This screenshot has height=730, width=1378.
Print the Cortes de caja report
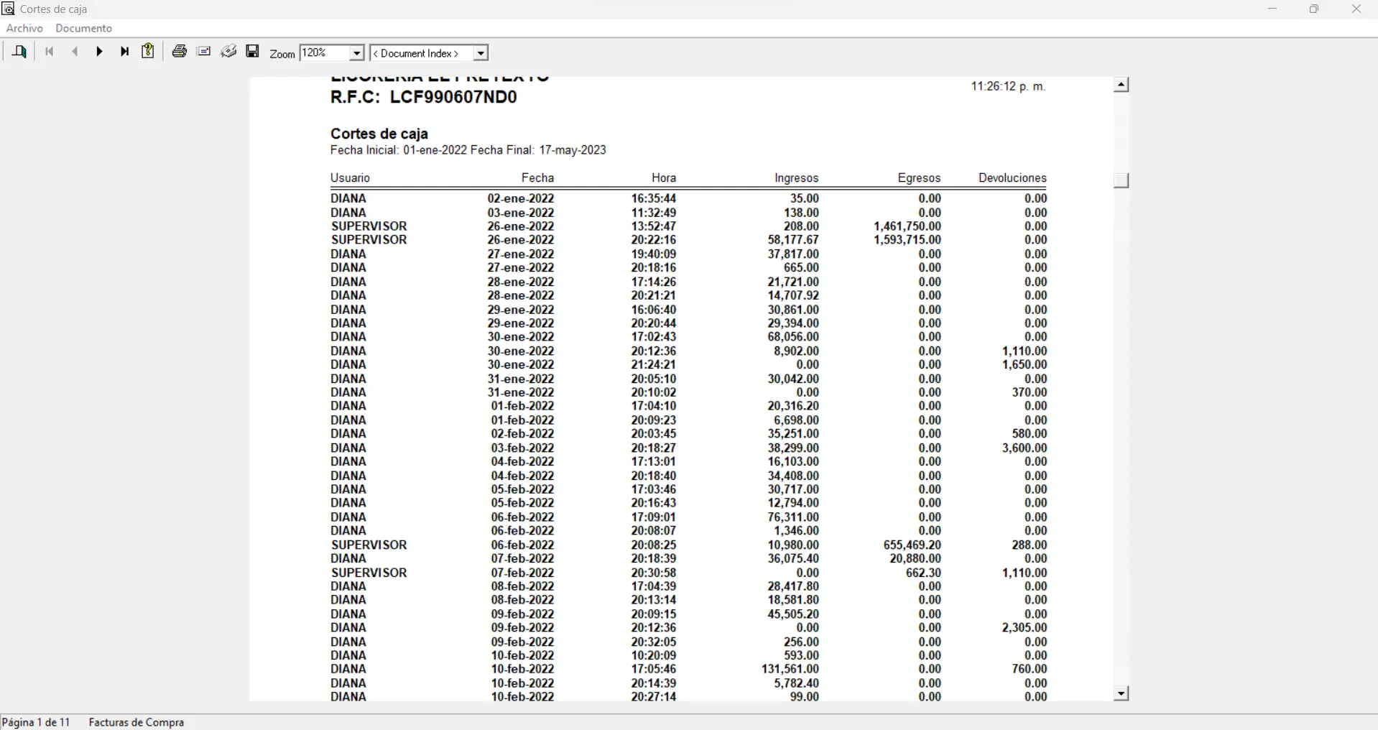[x=180, y=52]
